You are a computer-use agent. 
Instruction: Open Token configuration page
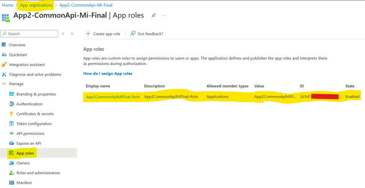click(x=34, y=124)
